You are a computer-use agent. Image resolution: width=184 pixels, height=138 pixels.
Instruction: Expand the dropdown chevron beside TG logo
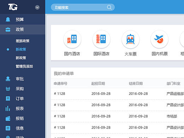click(x=37, y=7)
